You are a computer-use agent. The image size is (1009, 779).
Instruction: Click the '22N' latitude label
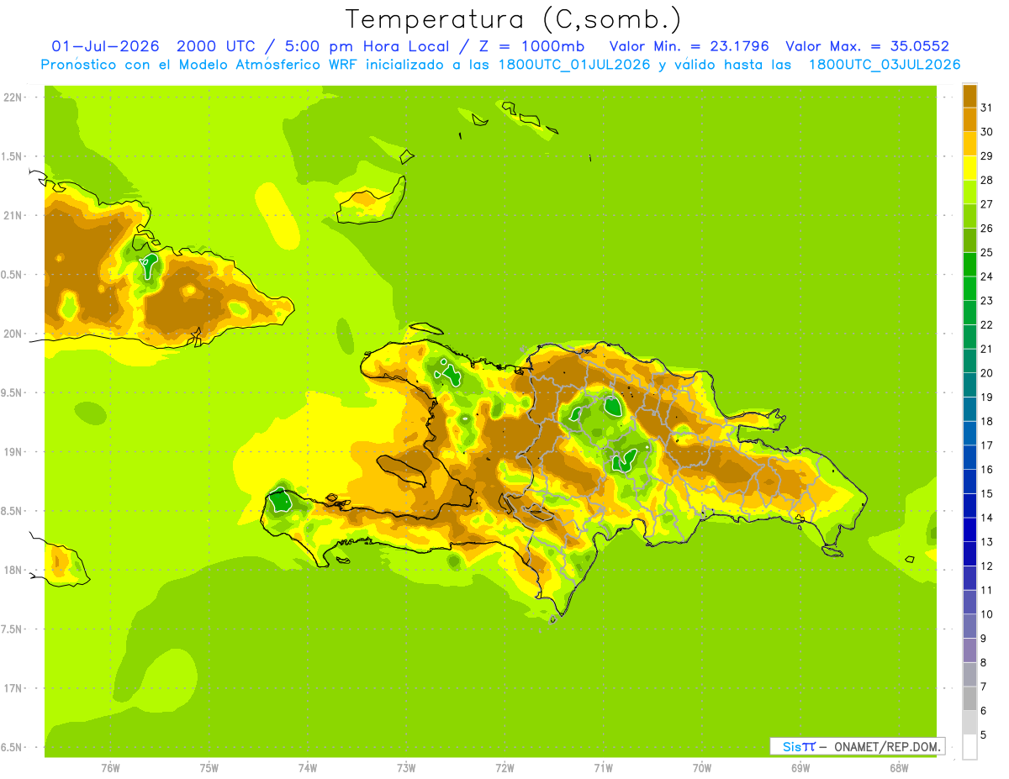point(12,97)
